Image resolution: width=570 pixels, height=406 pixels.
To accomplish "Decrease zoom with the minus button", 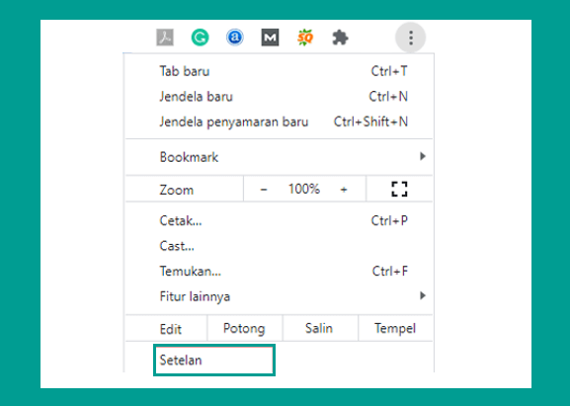I will coord(264,190).
